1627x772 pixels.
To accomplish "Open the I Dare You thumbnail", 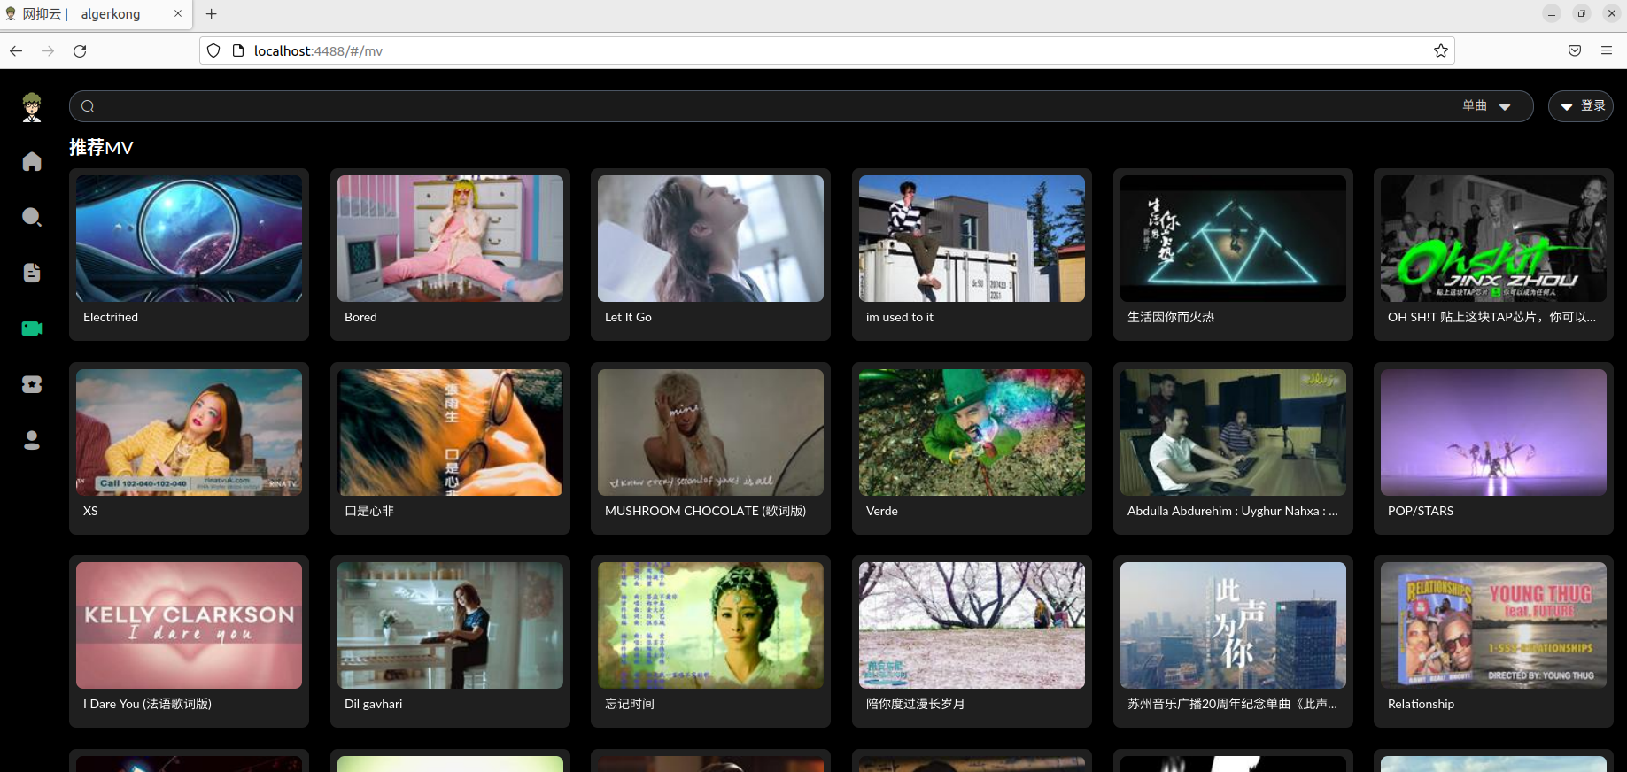I will (189, 625).
